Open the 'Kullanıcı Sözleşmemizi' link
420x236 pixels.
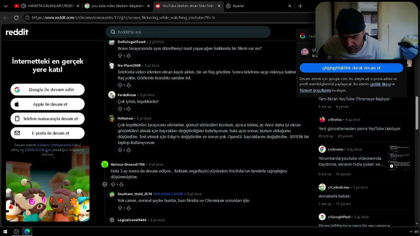pyautogui.click(x=54, y=145)
